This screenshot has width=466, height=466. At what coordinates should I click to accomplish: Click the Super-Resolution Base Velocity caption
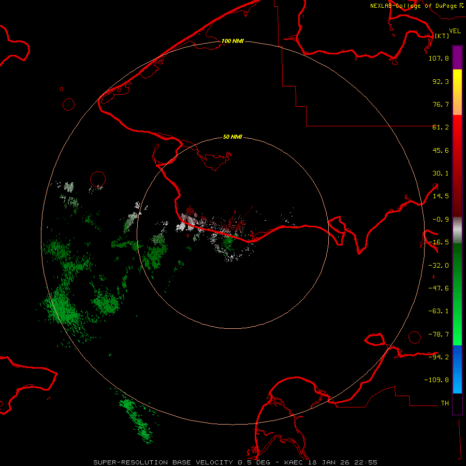click(236, 462)
